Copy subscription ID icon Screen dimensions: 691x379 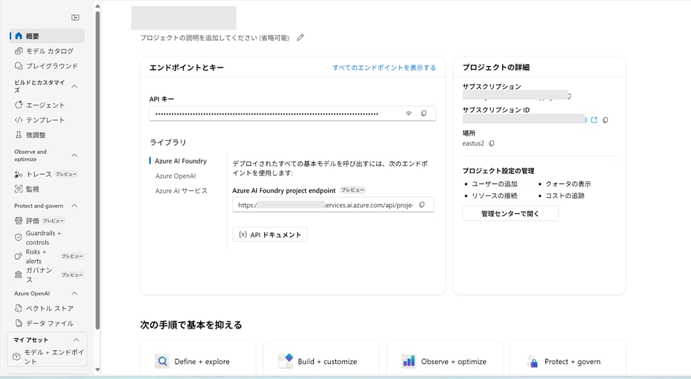tap(605, 120)
